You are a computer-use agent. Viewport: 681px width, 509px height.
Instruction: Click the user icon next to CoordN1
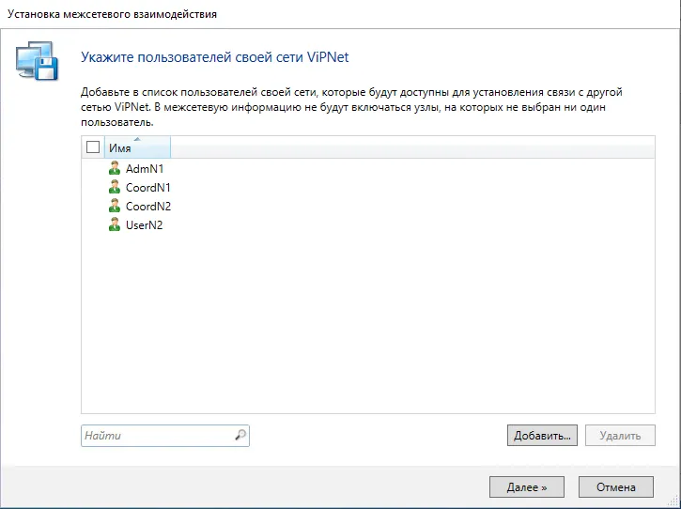click(115, 187)
